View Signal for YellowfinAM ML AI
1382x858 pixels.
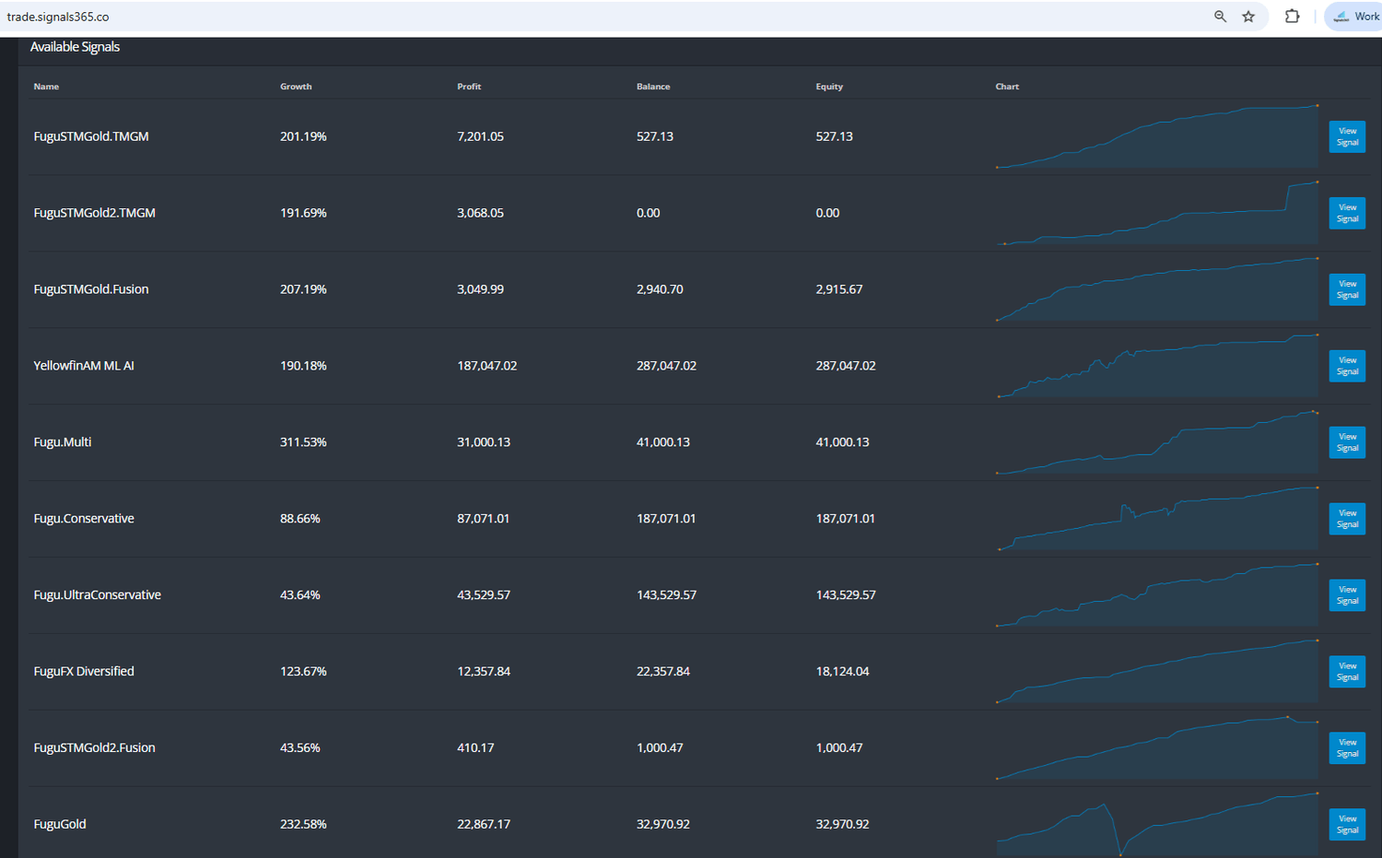pyautogui.click(x=1346, y=365)
